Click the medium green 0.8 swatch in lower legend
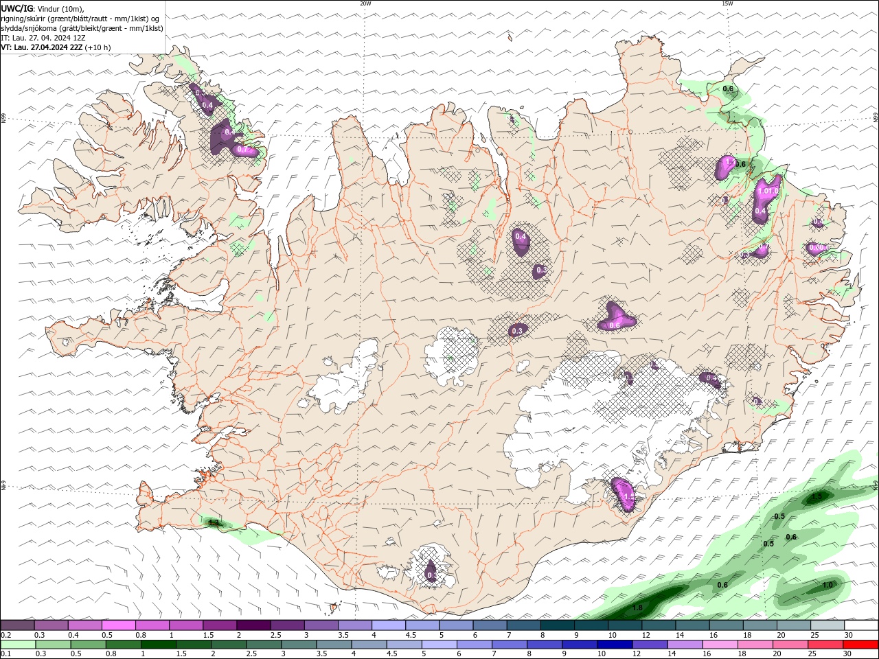This screenshot has height=659, width=879. click(123, 645)
